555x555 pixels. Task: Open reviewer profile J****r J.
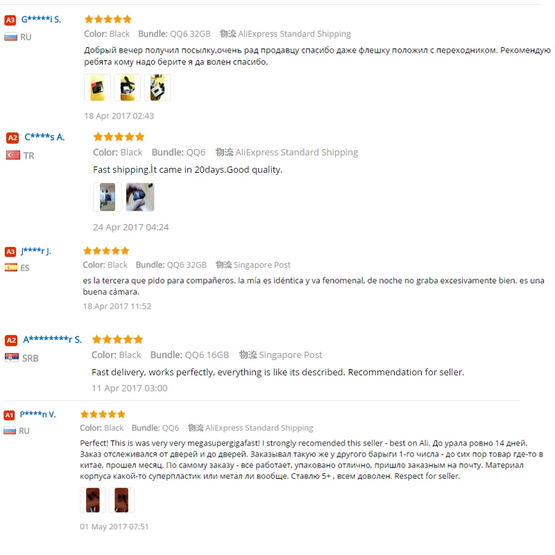(36, 251)
